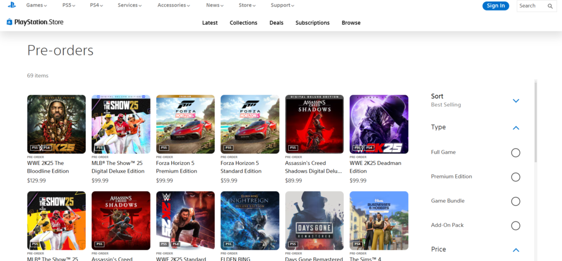
Task: Open Forza Horizon 5 Premium Edition cover
Action: [186, 124]
